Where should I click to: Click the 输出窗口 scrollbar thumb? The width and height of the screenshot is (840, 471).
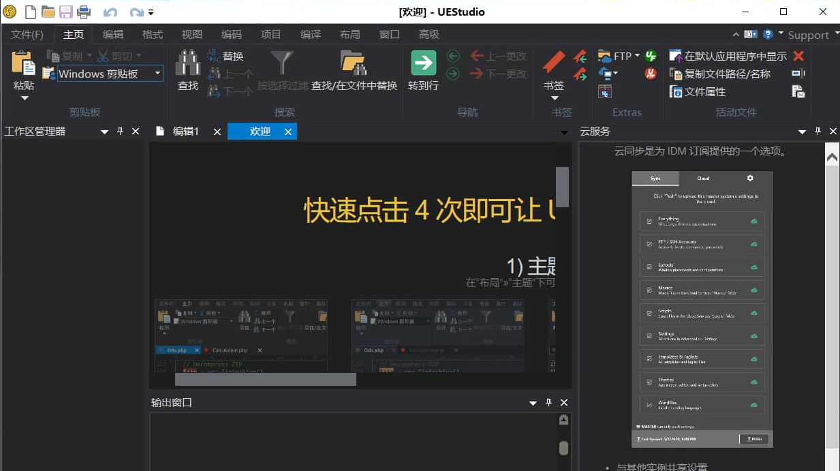(563, 448)
